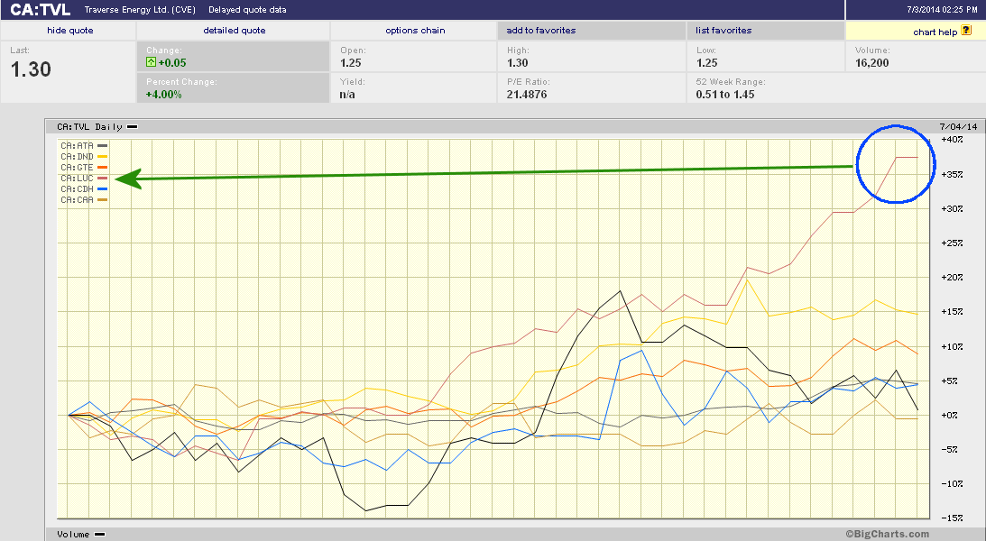Click the +4.00% percent change value
This screenshot has width=986, height=541.
click(x=163, y=95)
